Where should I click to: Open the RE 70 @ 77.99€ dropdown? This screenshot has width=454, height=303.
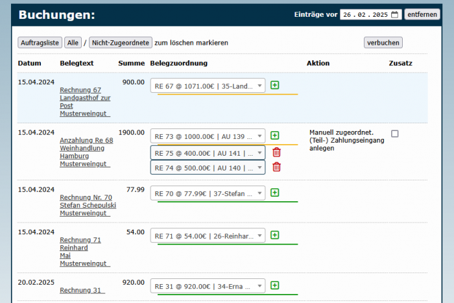pos(208,193)
